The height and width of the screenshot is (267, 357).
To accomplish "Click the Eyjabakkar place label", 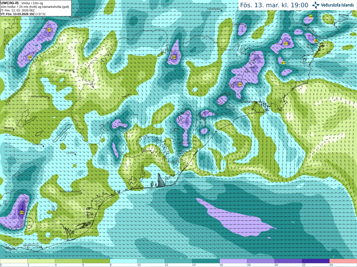I will tap(238, 24).
